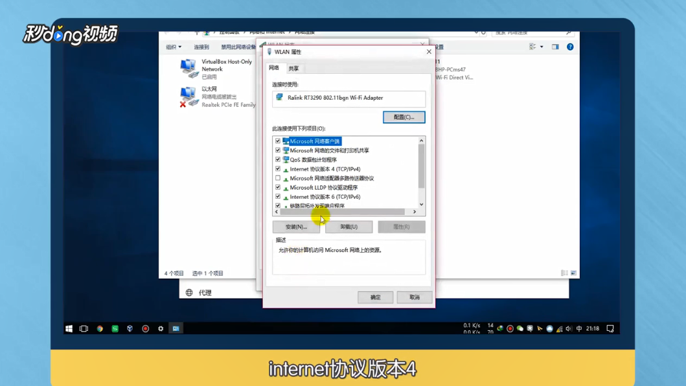Click the 属性(R) button

coord(401,227)
